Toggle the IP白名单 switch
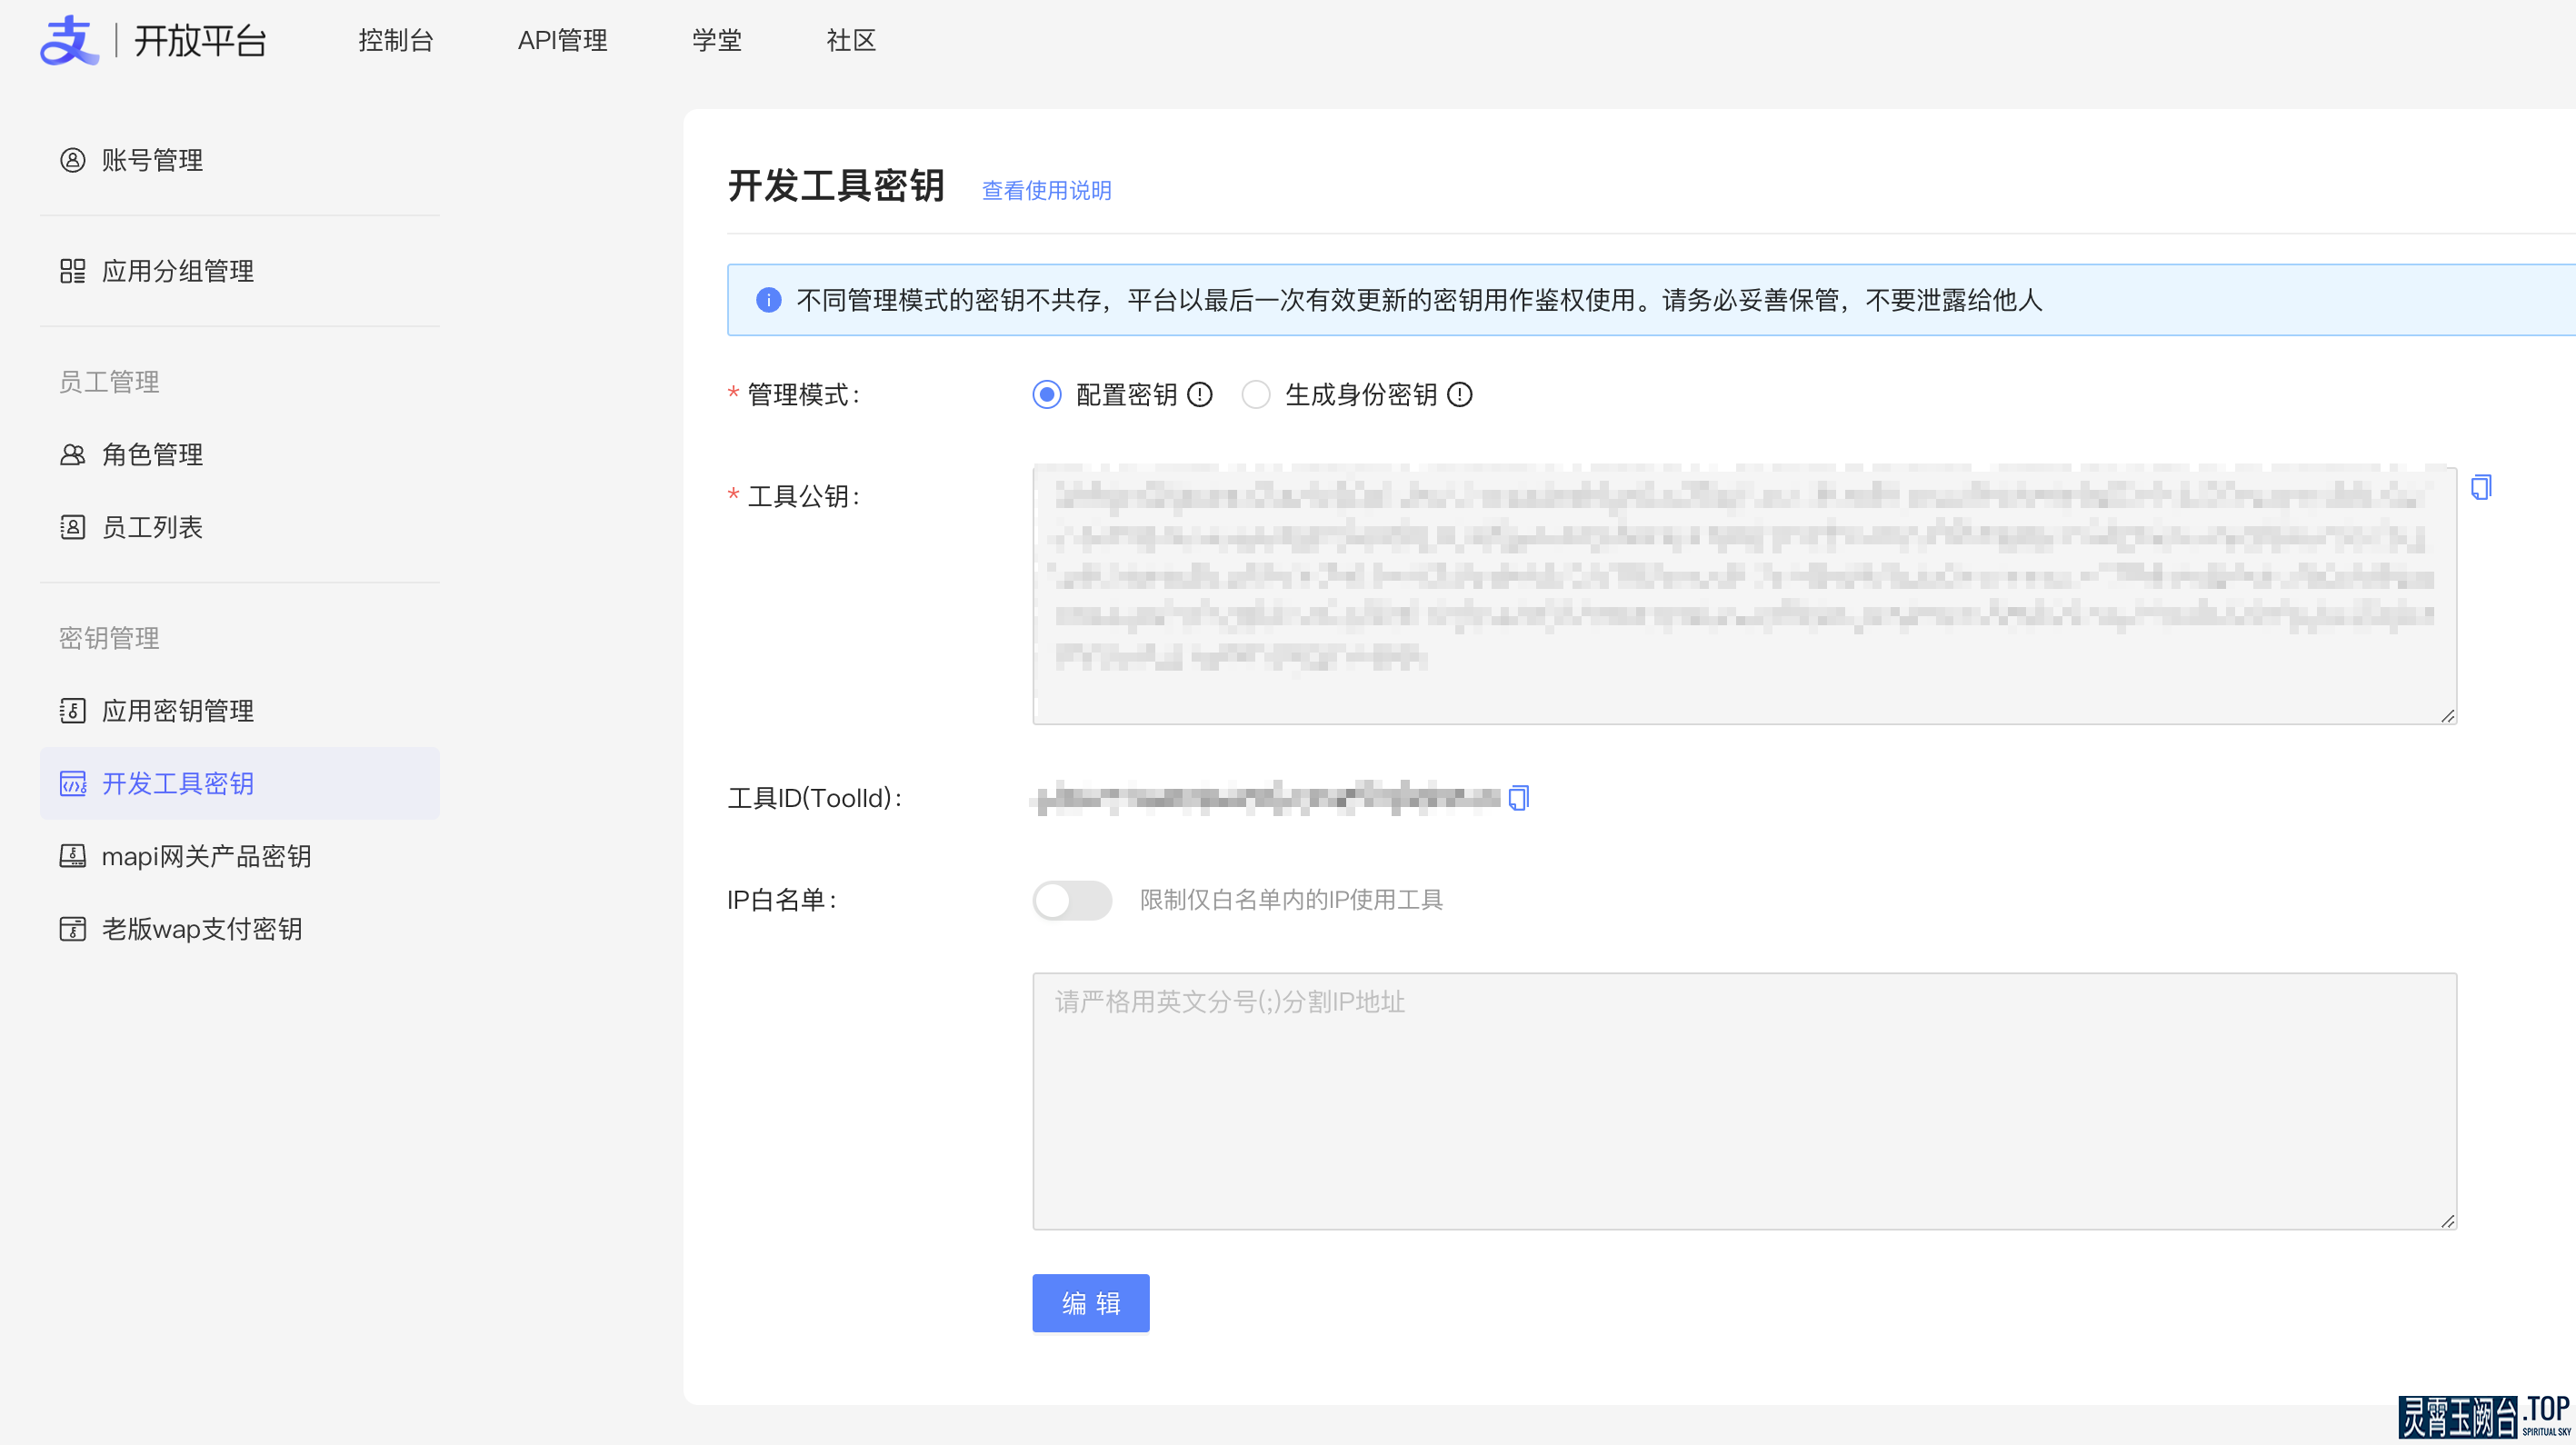Viewport: 2576px width, 1445px height. (1072, 900)
